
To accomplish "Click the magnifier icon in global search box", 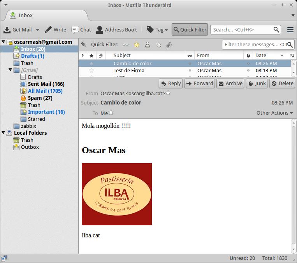I will (x=276, y=30).
